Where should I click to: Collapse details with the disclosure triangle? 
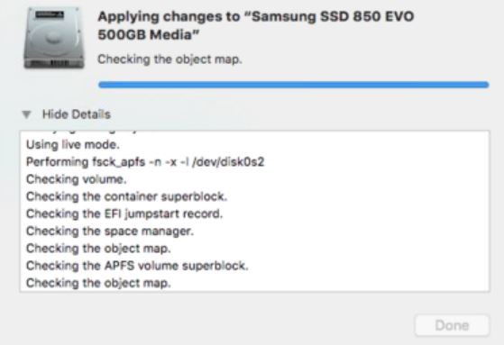[x=26, y=114]
